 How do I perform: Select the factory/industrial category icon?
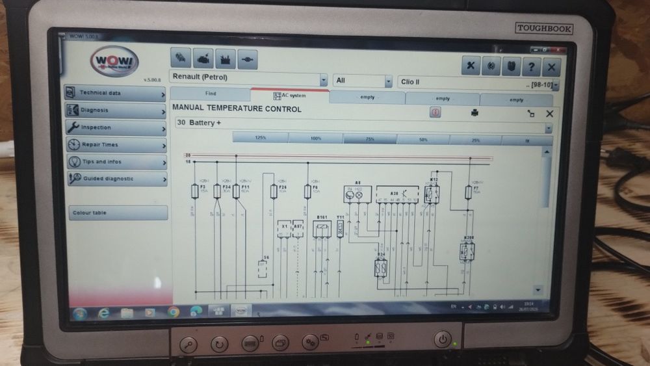225,59
